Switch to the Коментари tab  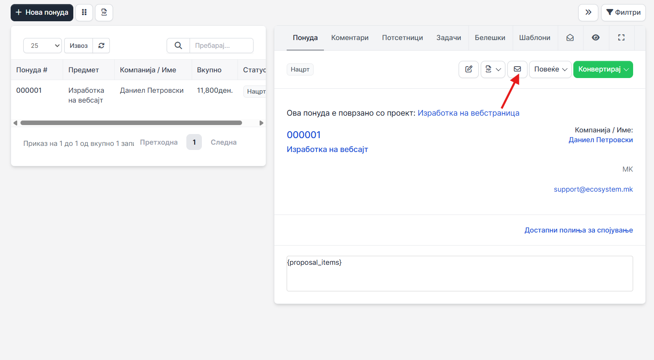350,38
